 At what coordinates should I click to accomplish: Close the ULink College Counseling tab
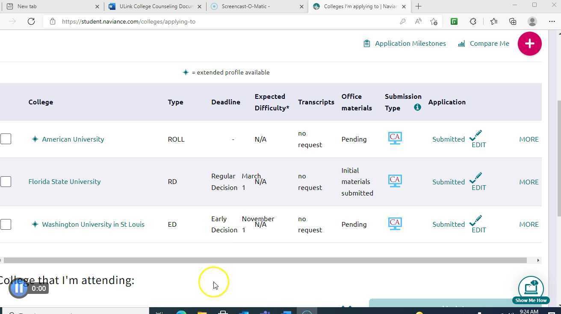tap(200, 6)
